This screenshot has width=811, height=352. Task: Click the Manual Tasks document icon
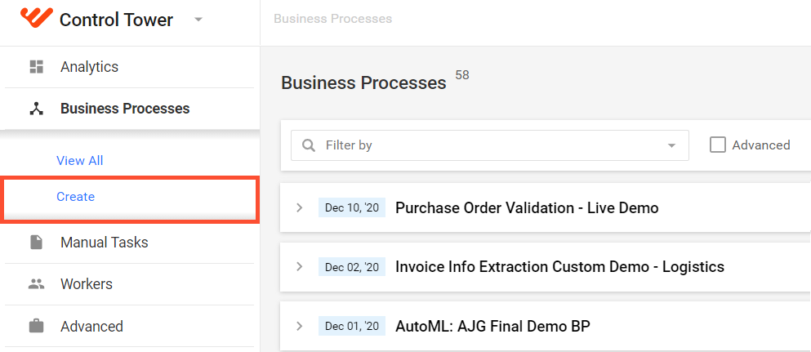(36, 242)
